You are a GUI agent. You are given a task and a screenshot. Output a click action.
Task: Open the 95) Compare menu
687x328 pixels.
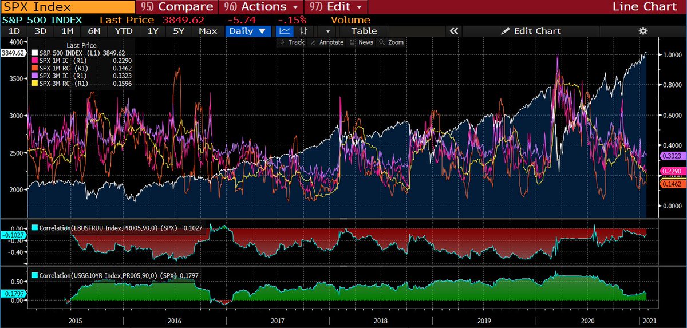pyautogui.click(x=177, y=7)
